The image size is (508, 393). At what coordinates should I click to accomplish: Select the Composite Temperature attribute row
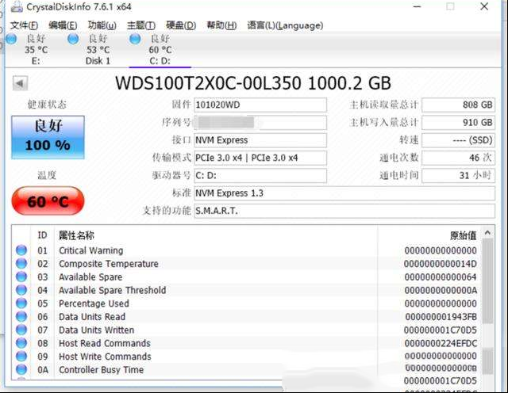point(247,264)
